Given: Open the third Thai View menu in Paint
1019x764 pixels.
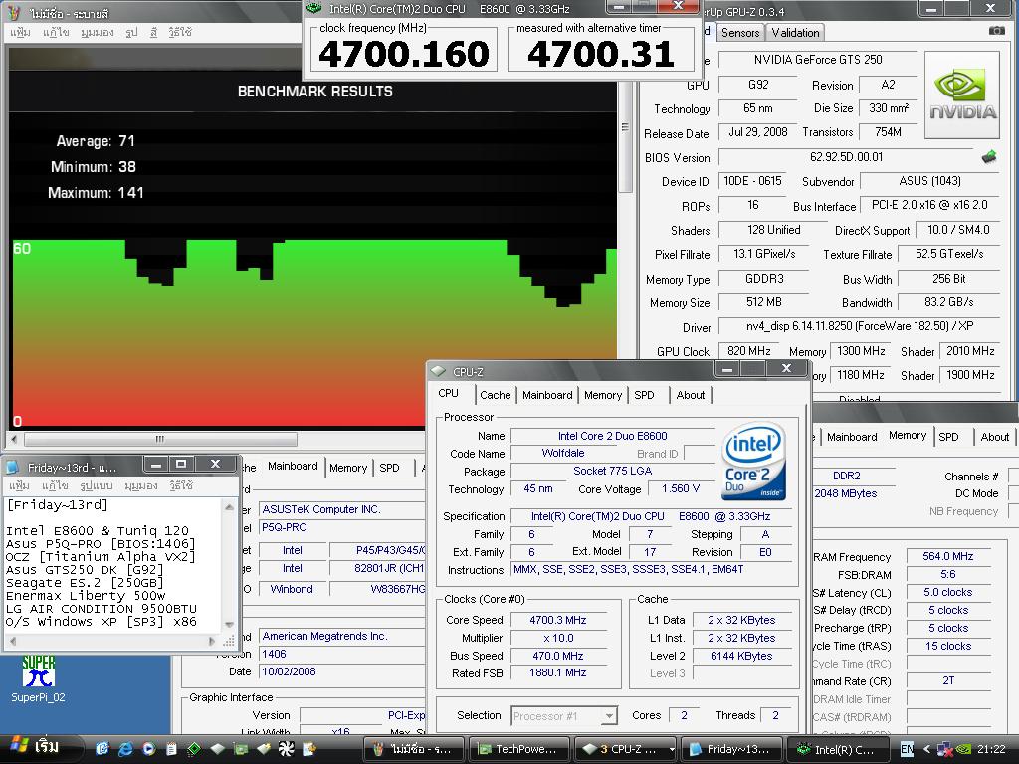Looking at the screenshot, I should [x=98, y=32].
